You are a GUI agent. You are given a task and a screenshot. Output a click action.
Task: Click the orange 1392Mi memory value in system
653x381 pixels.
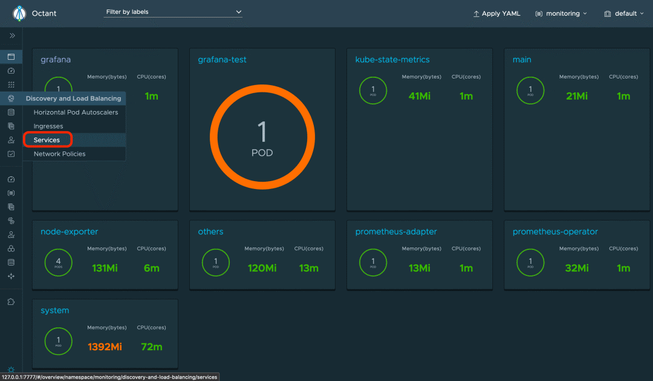(x=105, y=347)
